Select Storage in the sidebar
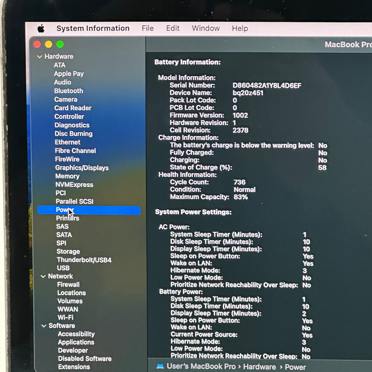372x372 pixels. click(x=68, y=252)
